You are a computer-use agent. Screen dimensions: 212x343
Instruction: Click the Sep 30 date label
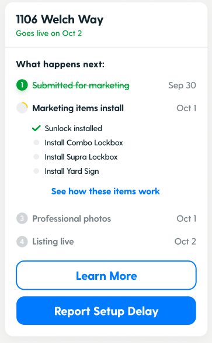point(182,85)
